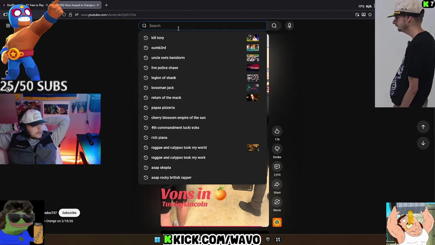The image size is (435, 245).
Task: Close the 'Vons Assault in Orange' tab
Action: pos(98,5)
